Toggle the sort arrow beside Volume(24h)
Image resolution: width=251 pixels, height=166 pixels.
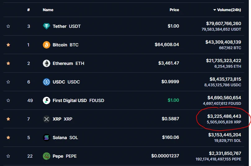tap(214, 10)
